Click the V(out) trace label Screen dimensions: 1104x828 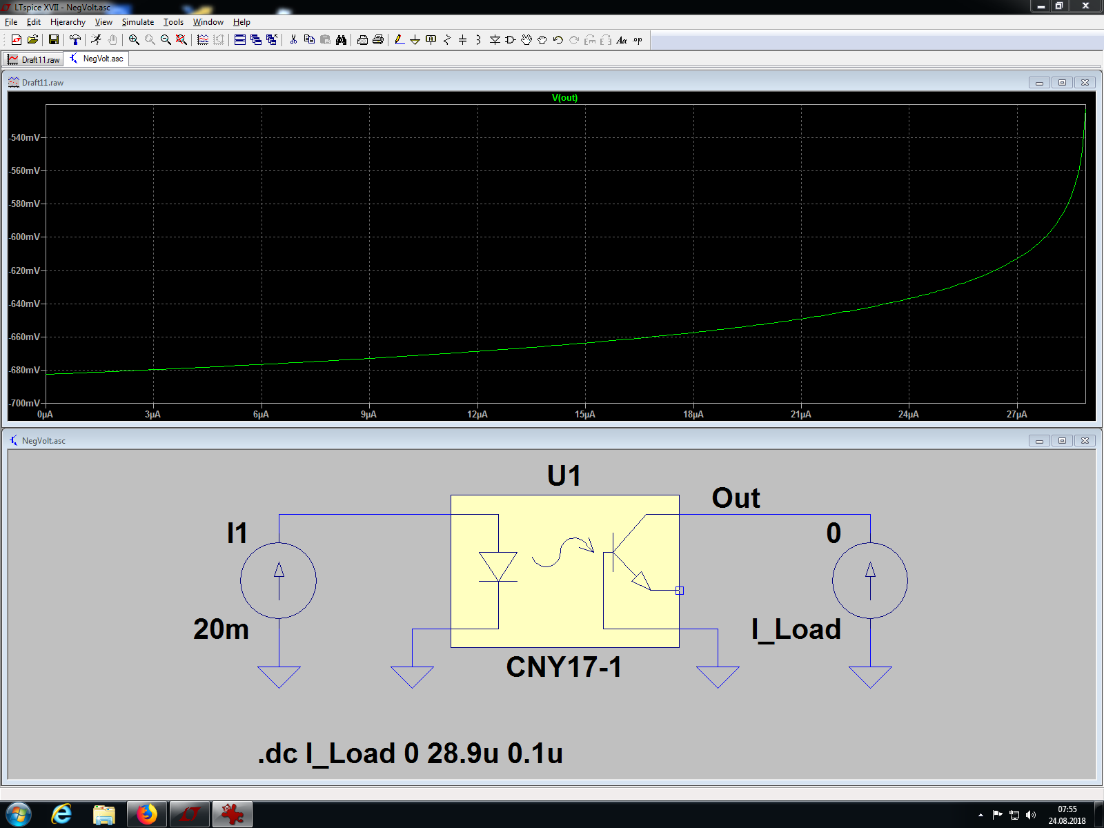(564, 97)
